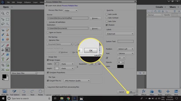Viewport: 181px width, 101px height.
Task: Uncheck the Sharpen quick fix
Action: [107, 25]
